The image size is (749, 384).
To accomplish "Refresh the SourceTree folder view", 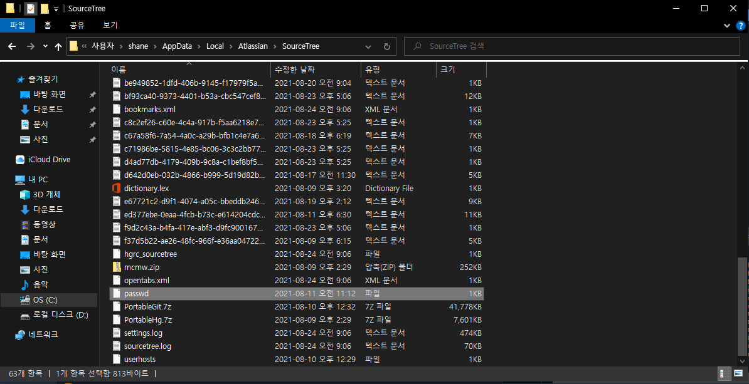I will (x=386, y=46).
